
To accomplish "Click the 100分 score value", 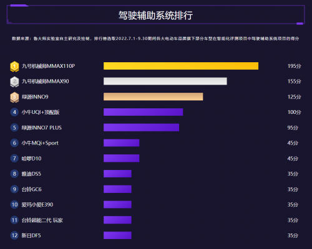I will click(x=294, y=112).
